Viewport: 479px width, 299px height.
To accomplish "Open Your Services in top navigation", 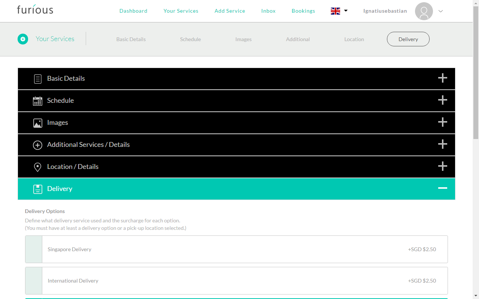I will point(181,11).
